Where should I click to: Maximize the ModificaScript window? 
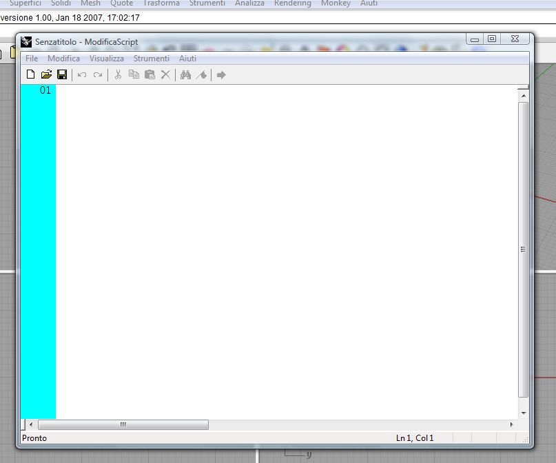pyautogui.click(x=492, y=39)
